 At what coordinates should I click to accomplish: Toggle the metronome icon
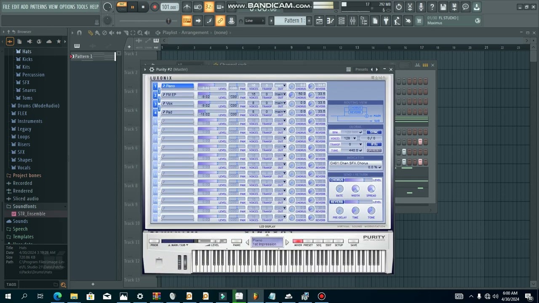pyautogui.click(x=187, y=7)
